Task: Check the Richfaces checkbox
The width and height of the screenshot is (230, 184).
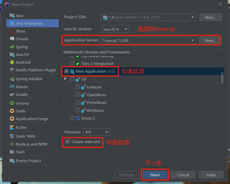Action: [x=78, y=110]
